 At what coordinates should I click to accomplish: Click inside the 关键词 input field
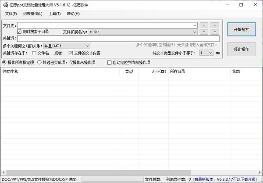pos(118,39)
